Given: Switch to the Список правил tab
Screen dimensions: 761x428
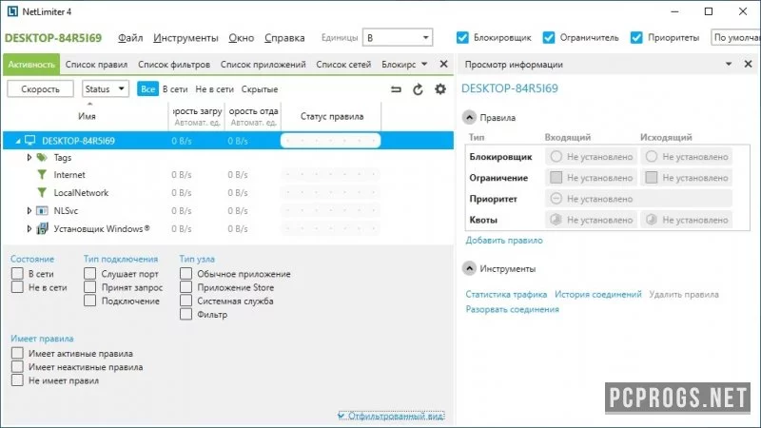Looking at the screenshot, I should pyautogui.click(x=97, y=64).
